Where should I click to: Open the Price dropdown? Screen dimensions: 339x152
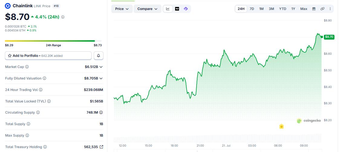tap(122, 9)
